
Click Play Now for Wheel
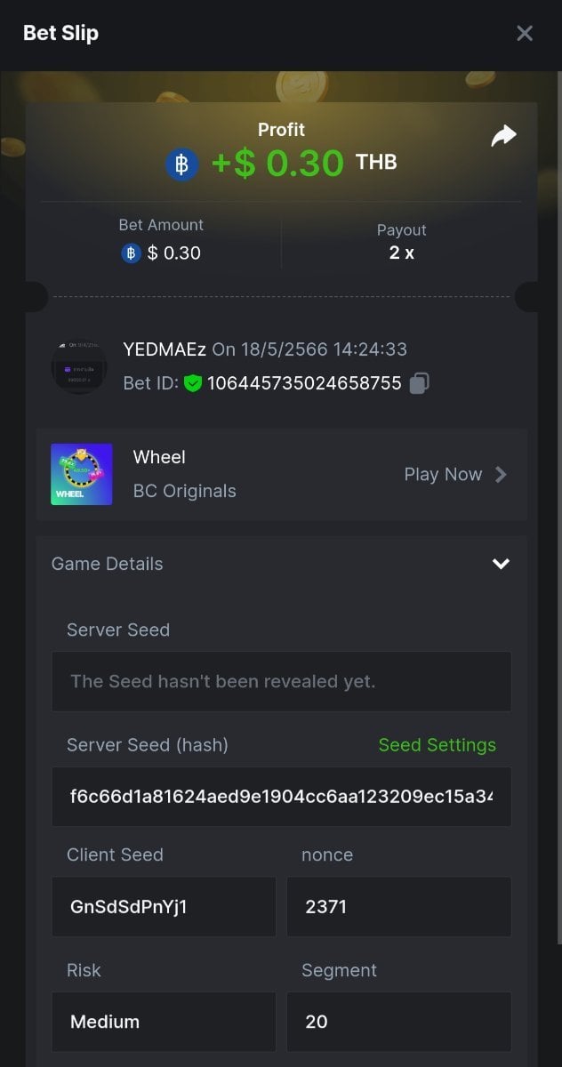tap(443, 474)
